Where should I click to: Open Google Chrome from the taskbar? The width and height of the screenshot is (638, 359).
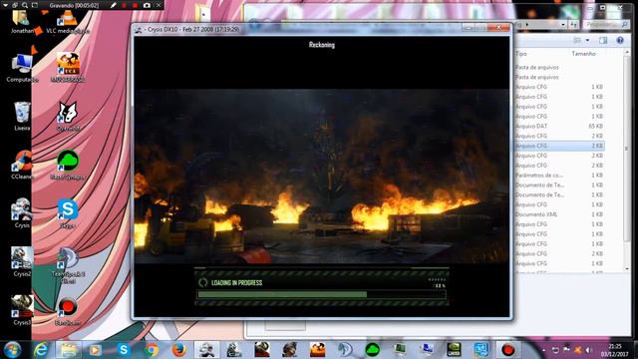(152, 350)
